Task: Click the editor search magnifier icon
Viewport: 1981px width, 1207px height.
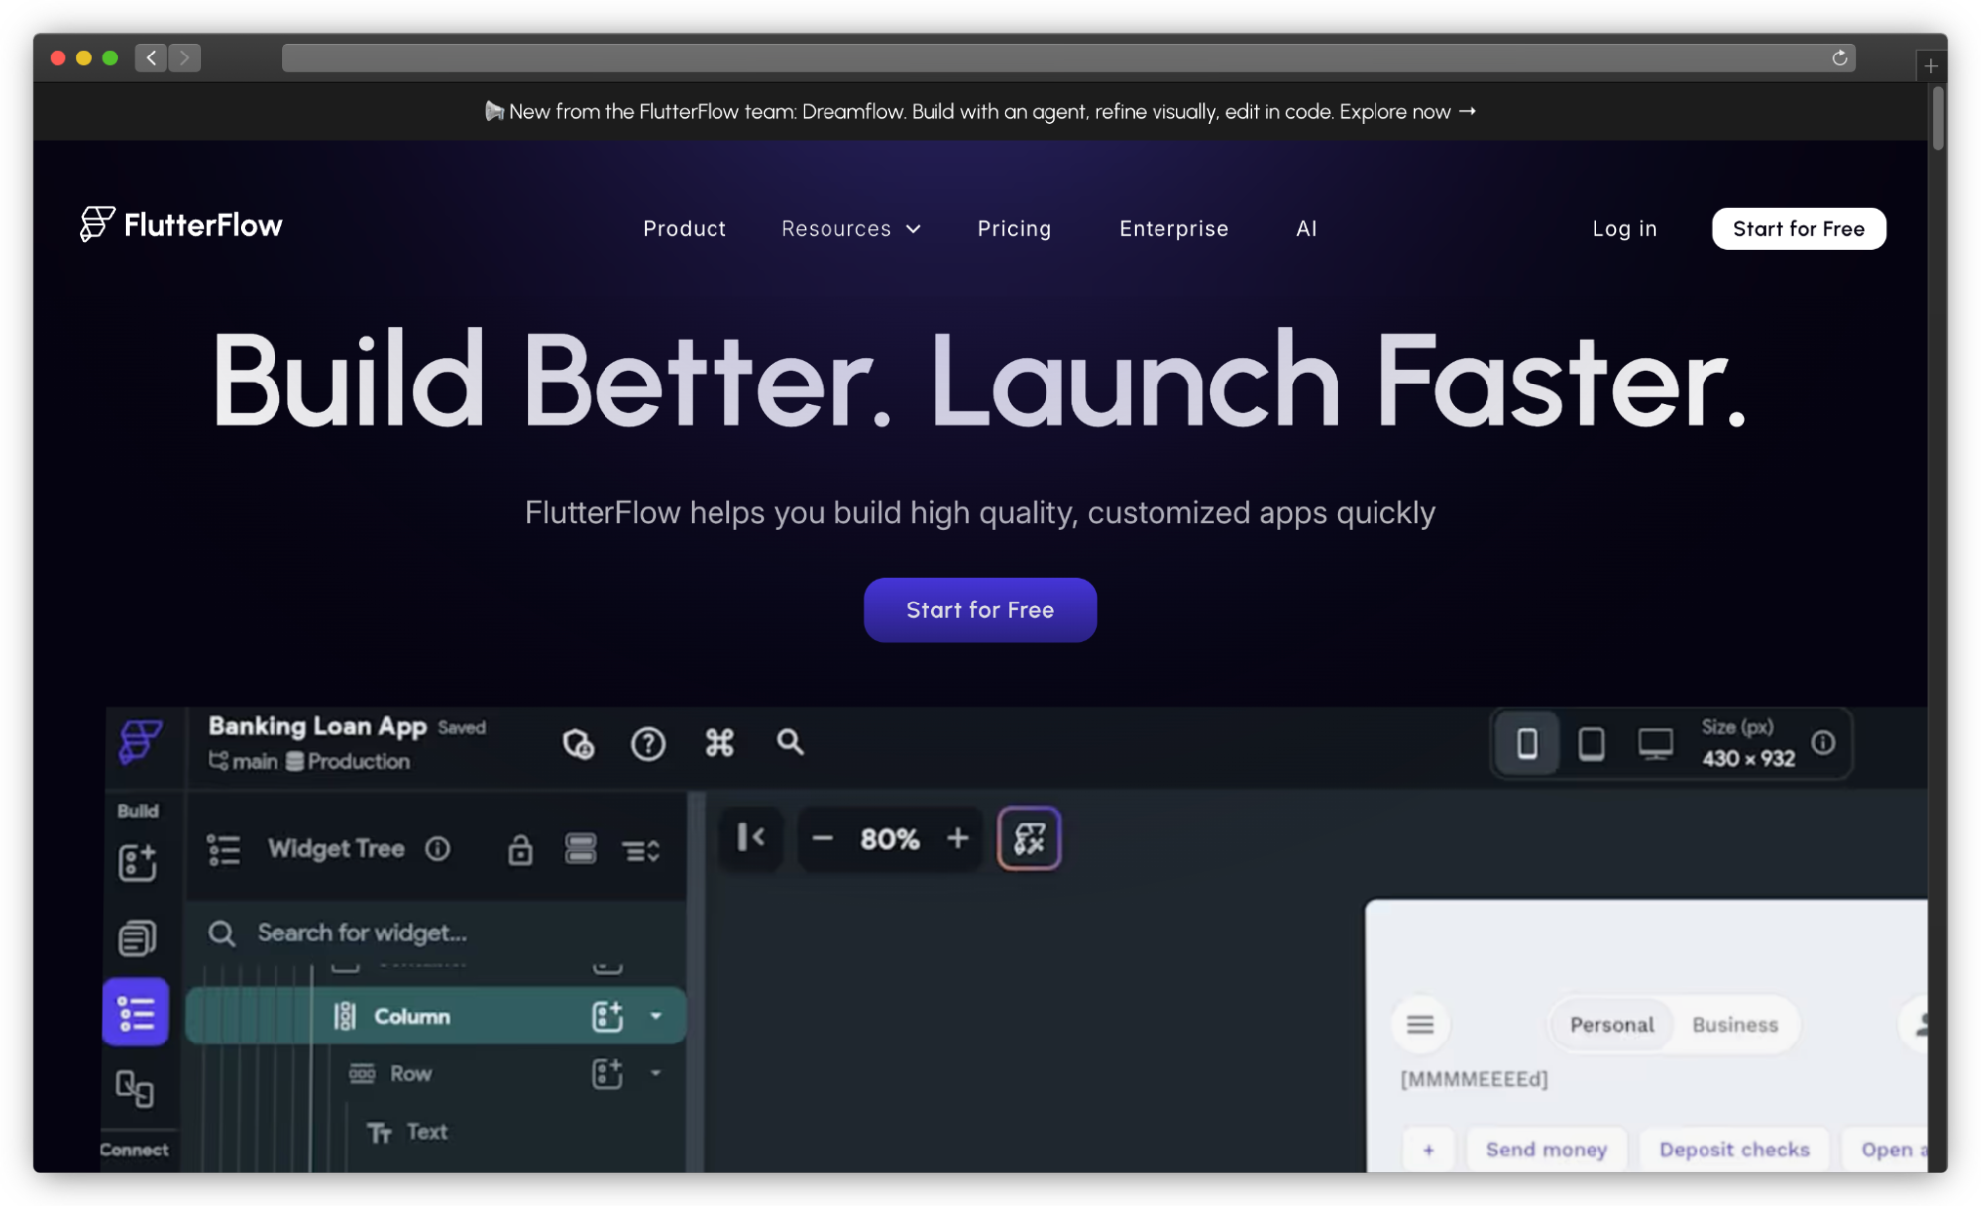Action: pyautogui.click(x=790, y=742)
